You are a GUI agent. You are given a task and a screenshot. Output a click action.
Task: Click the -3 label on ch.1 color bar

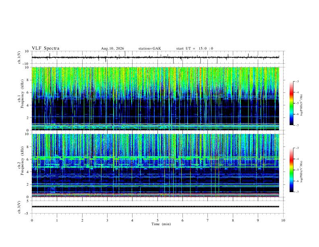(297, 81)
